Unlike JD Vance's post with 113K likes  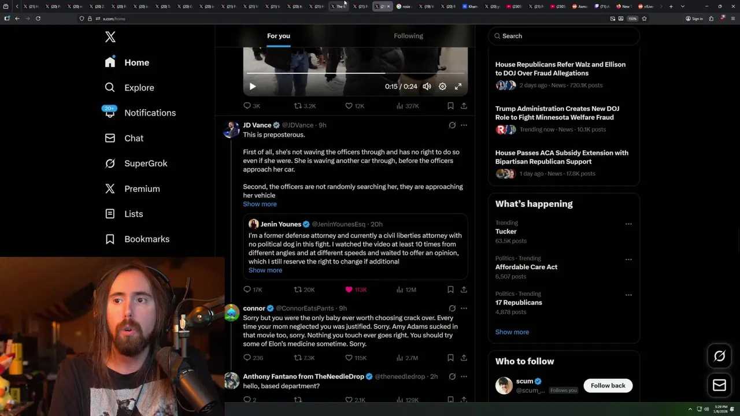pos(356,289)
